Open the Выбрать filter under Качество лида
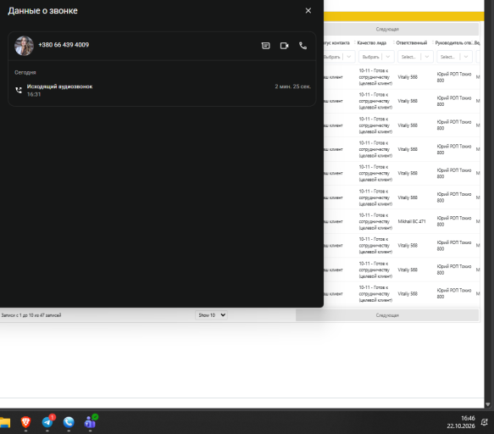 pyautogui.click(x=376, y=57)
